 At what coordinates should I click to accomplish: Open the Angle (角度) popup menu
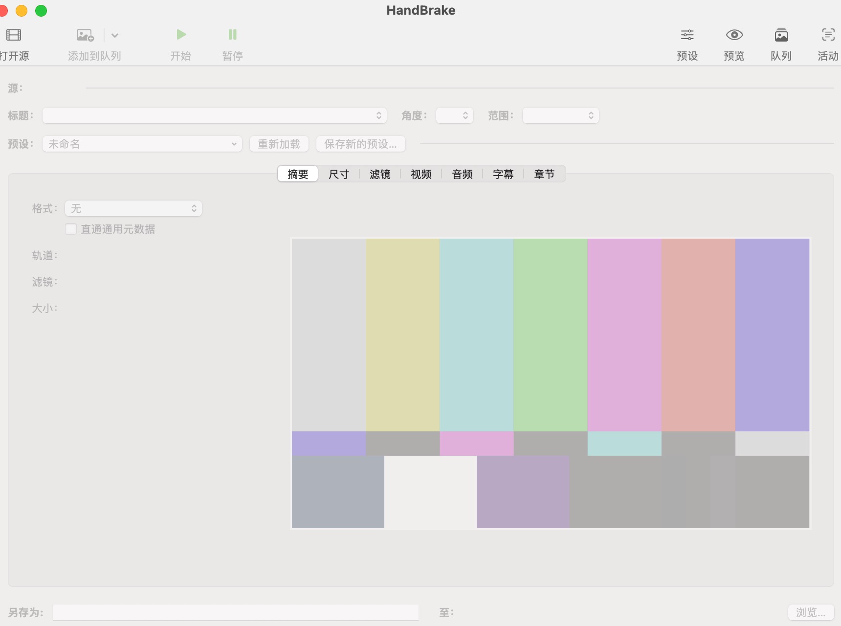[x=455, y=115]
